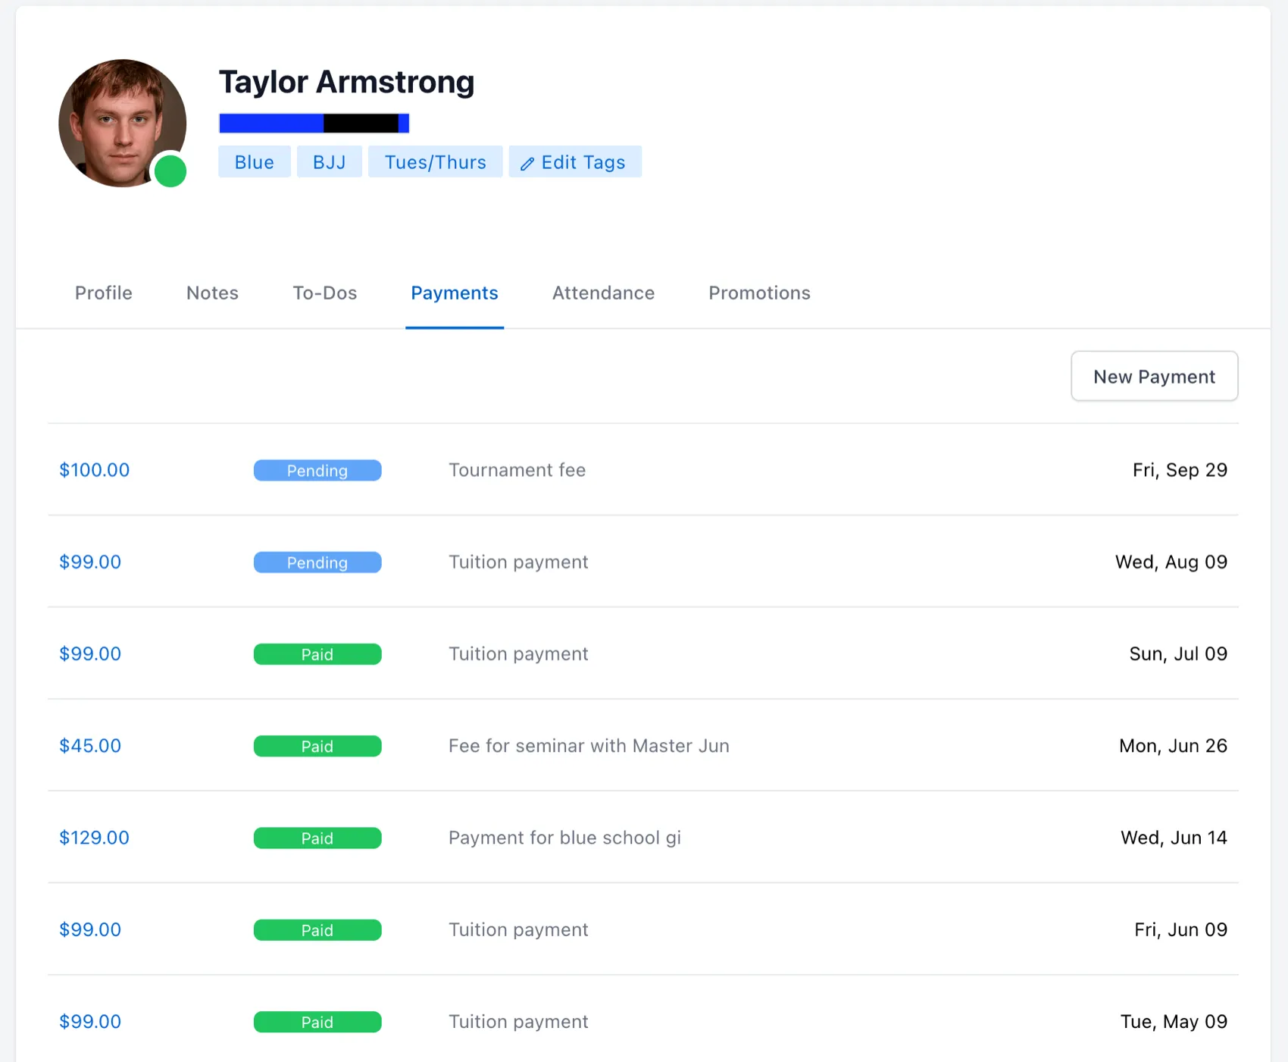The height and width of the screenshot is (1062, 1288).
Task: Click the Taylor Armstrong name heading
Action: [x=345, y=81]
